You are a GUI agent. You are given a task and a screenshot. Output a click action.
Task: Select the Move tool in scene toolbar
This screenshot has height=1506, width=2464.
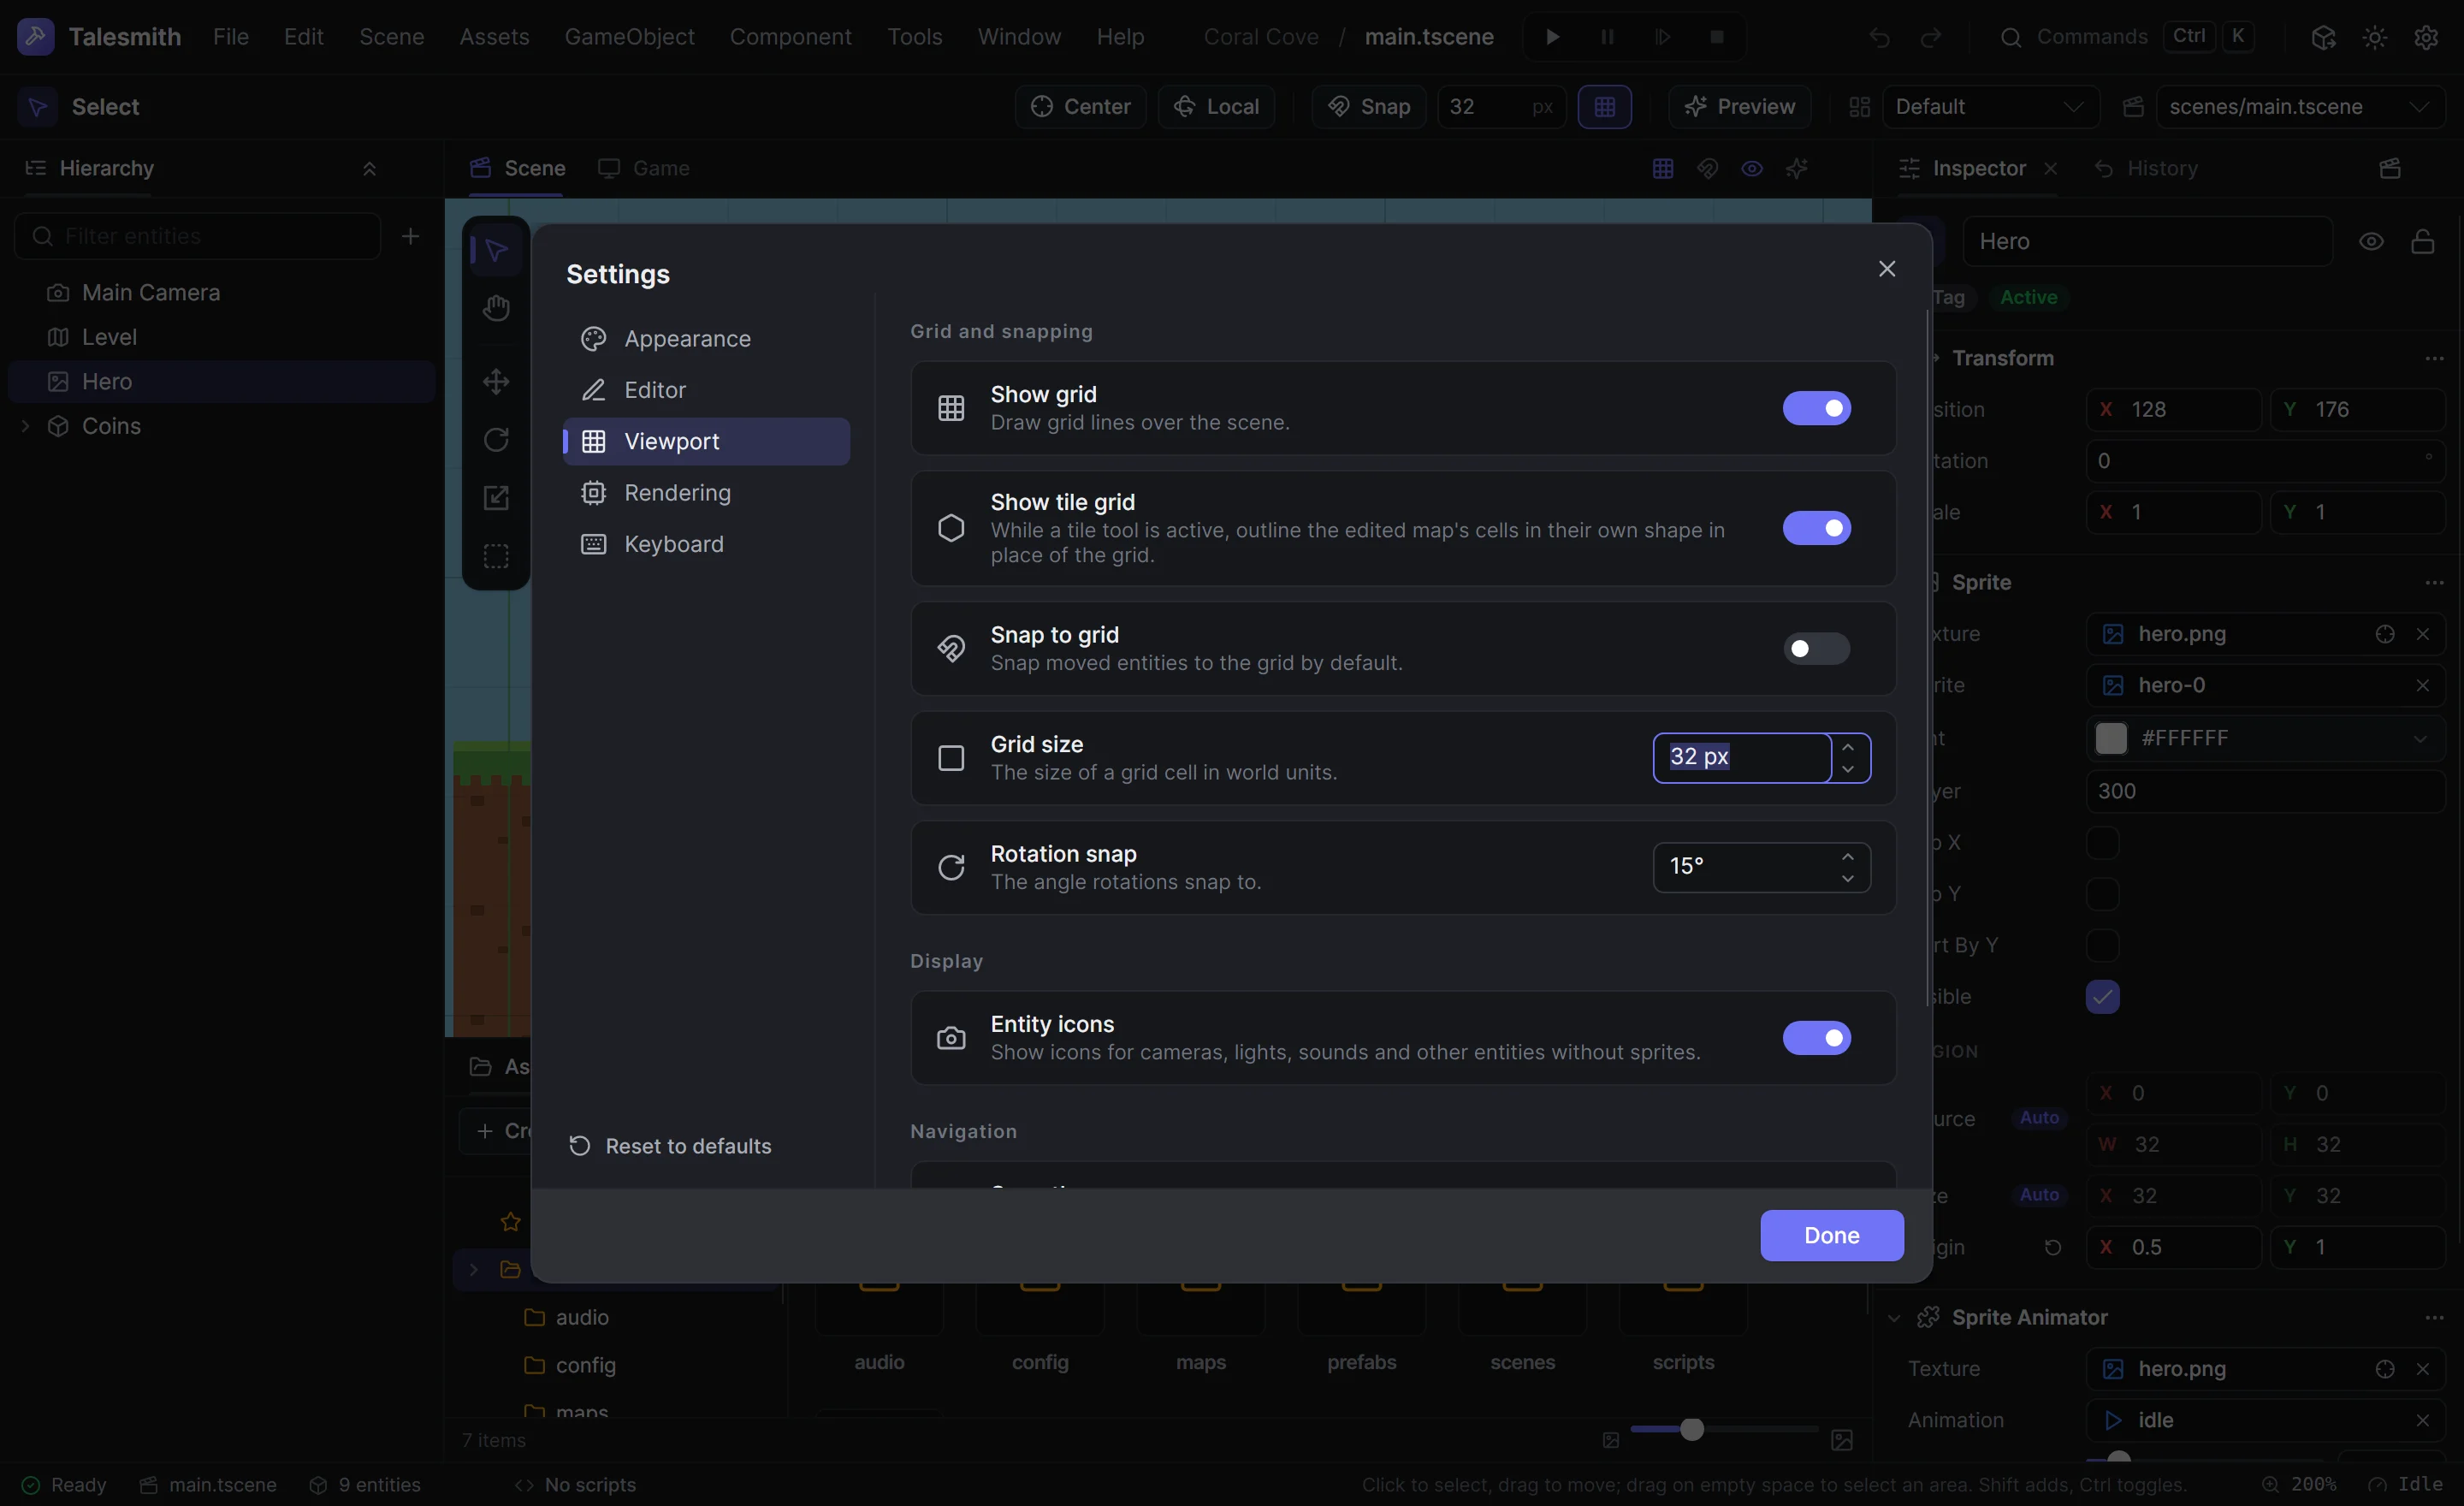tap(496, 381)
